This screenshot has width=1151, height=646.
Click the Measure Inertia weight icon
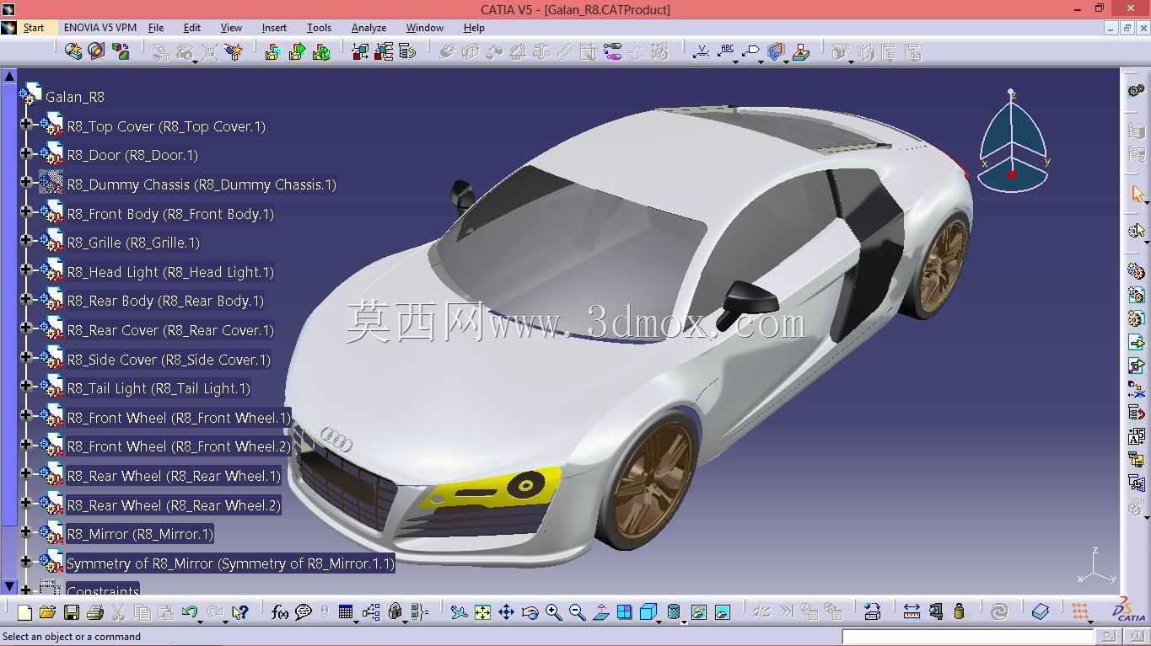tap(959, 612)
